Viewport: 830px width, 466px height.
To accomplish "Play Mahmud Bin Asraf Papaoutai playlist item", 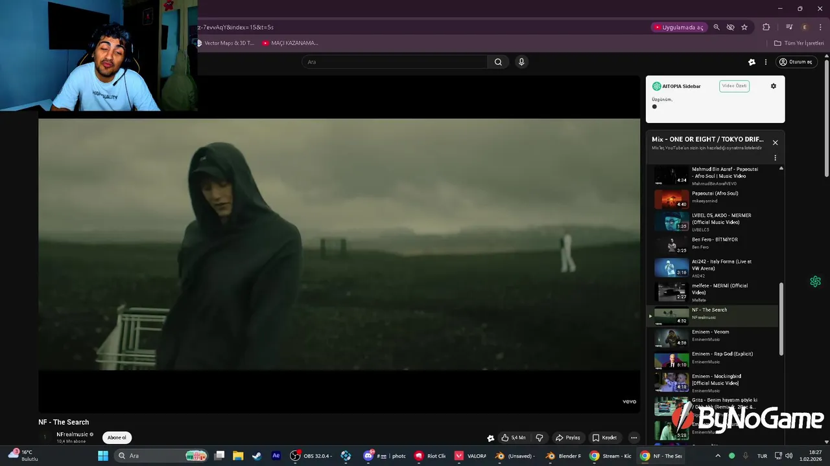I will coord(713,176).
